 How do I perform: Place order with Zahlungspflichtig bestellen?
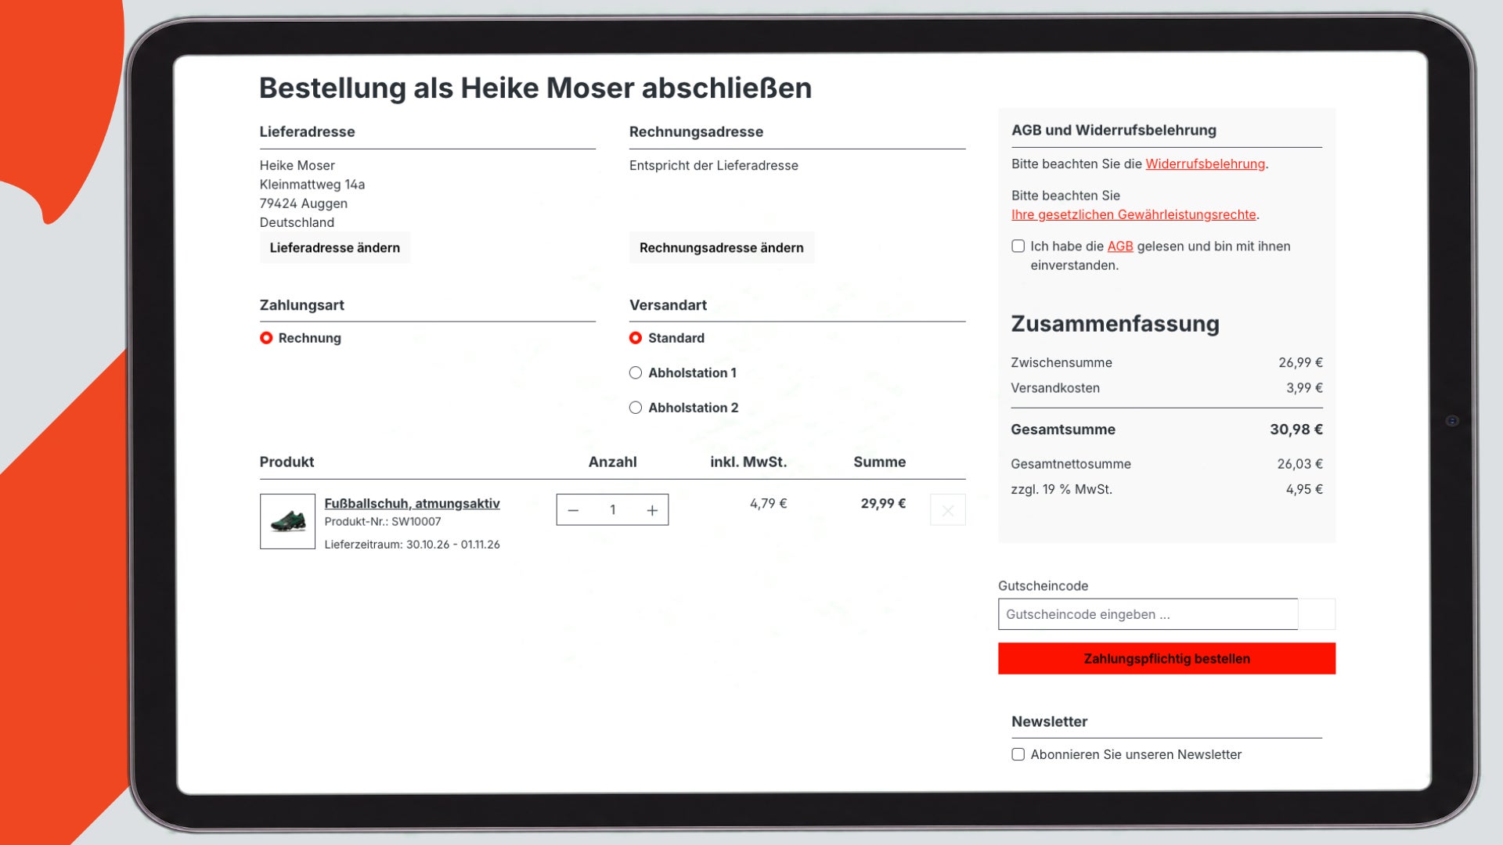click(1166, 659)
